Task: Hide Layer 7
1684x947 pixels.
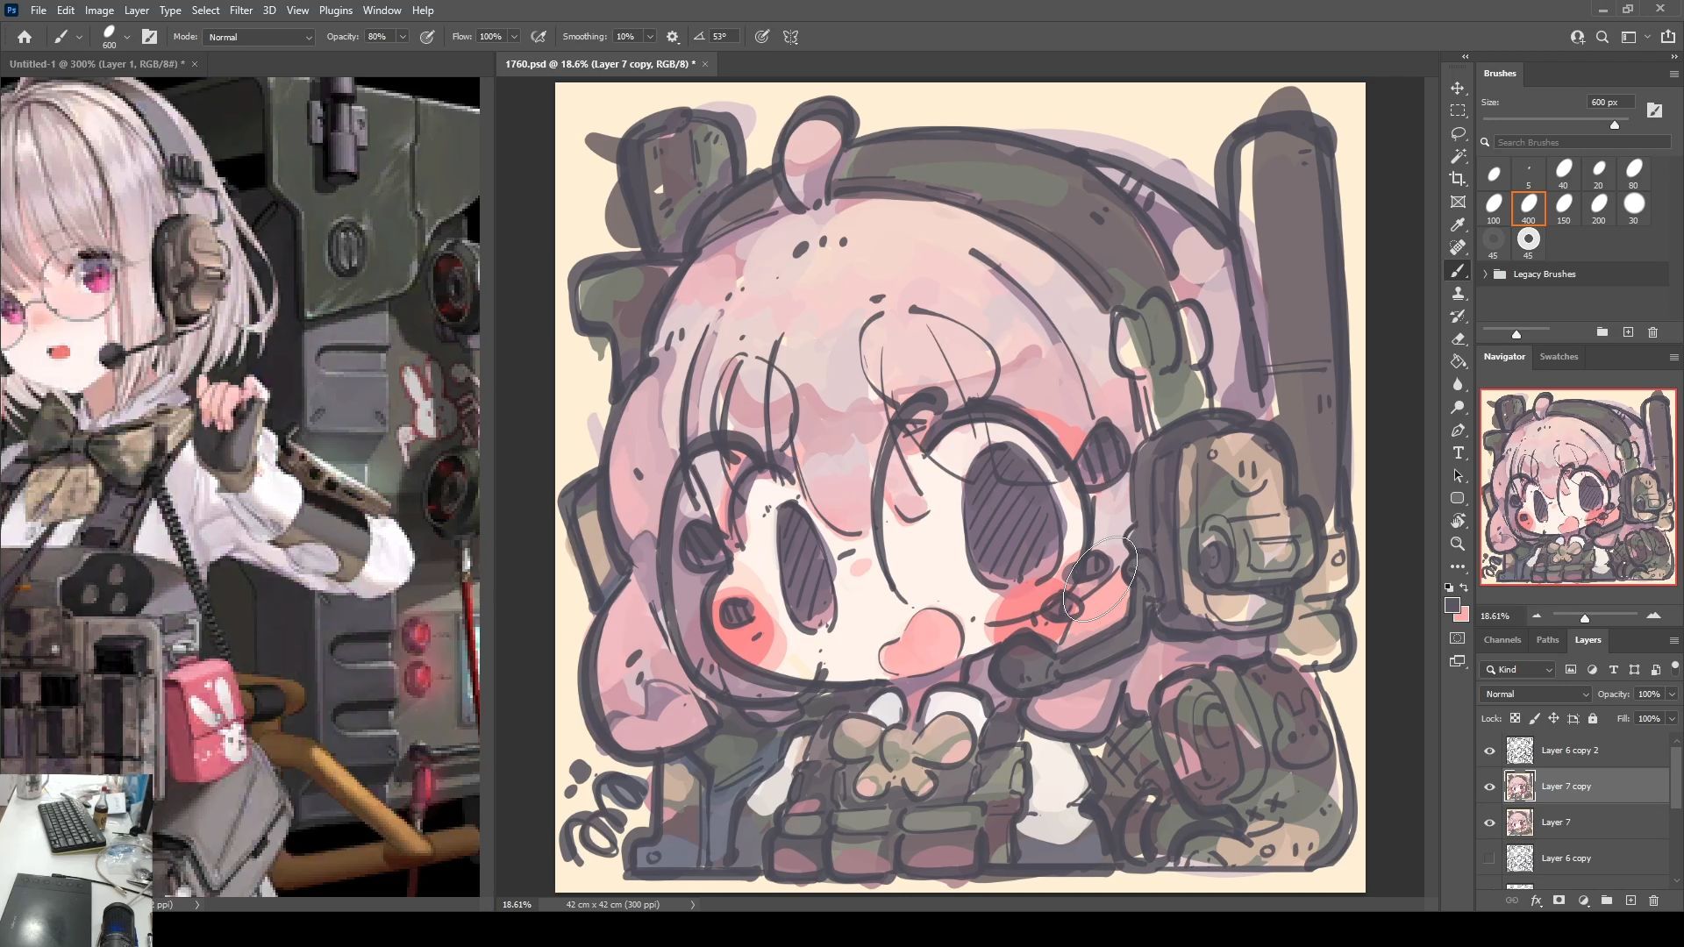Action: pos(1489,822)
